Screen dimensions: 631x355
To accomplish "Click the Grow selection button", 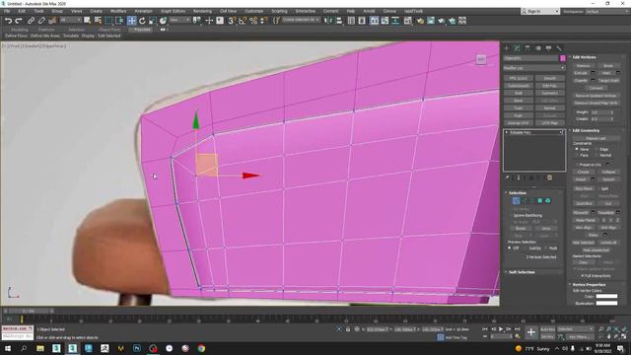I will tap(545, 228).
